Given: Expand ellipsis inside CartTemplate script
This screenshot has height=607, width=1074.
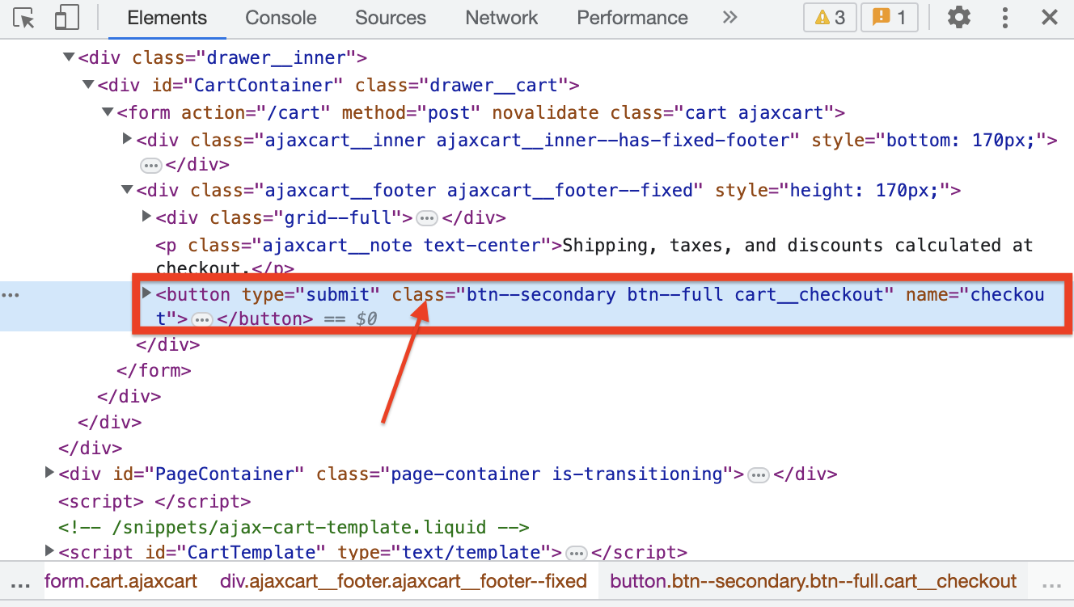Looking at the screenshot, I should tap(576, 554).
